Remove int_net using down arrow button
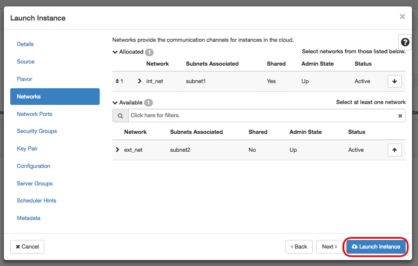Screen dimensions: 418x266 [395, 81]
